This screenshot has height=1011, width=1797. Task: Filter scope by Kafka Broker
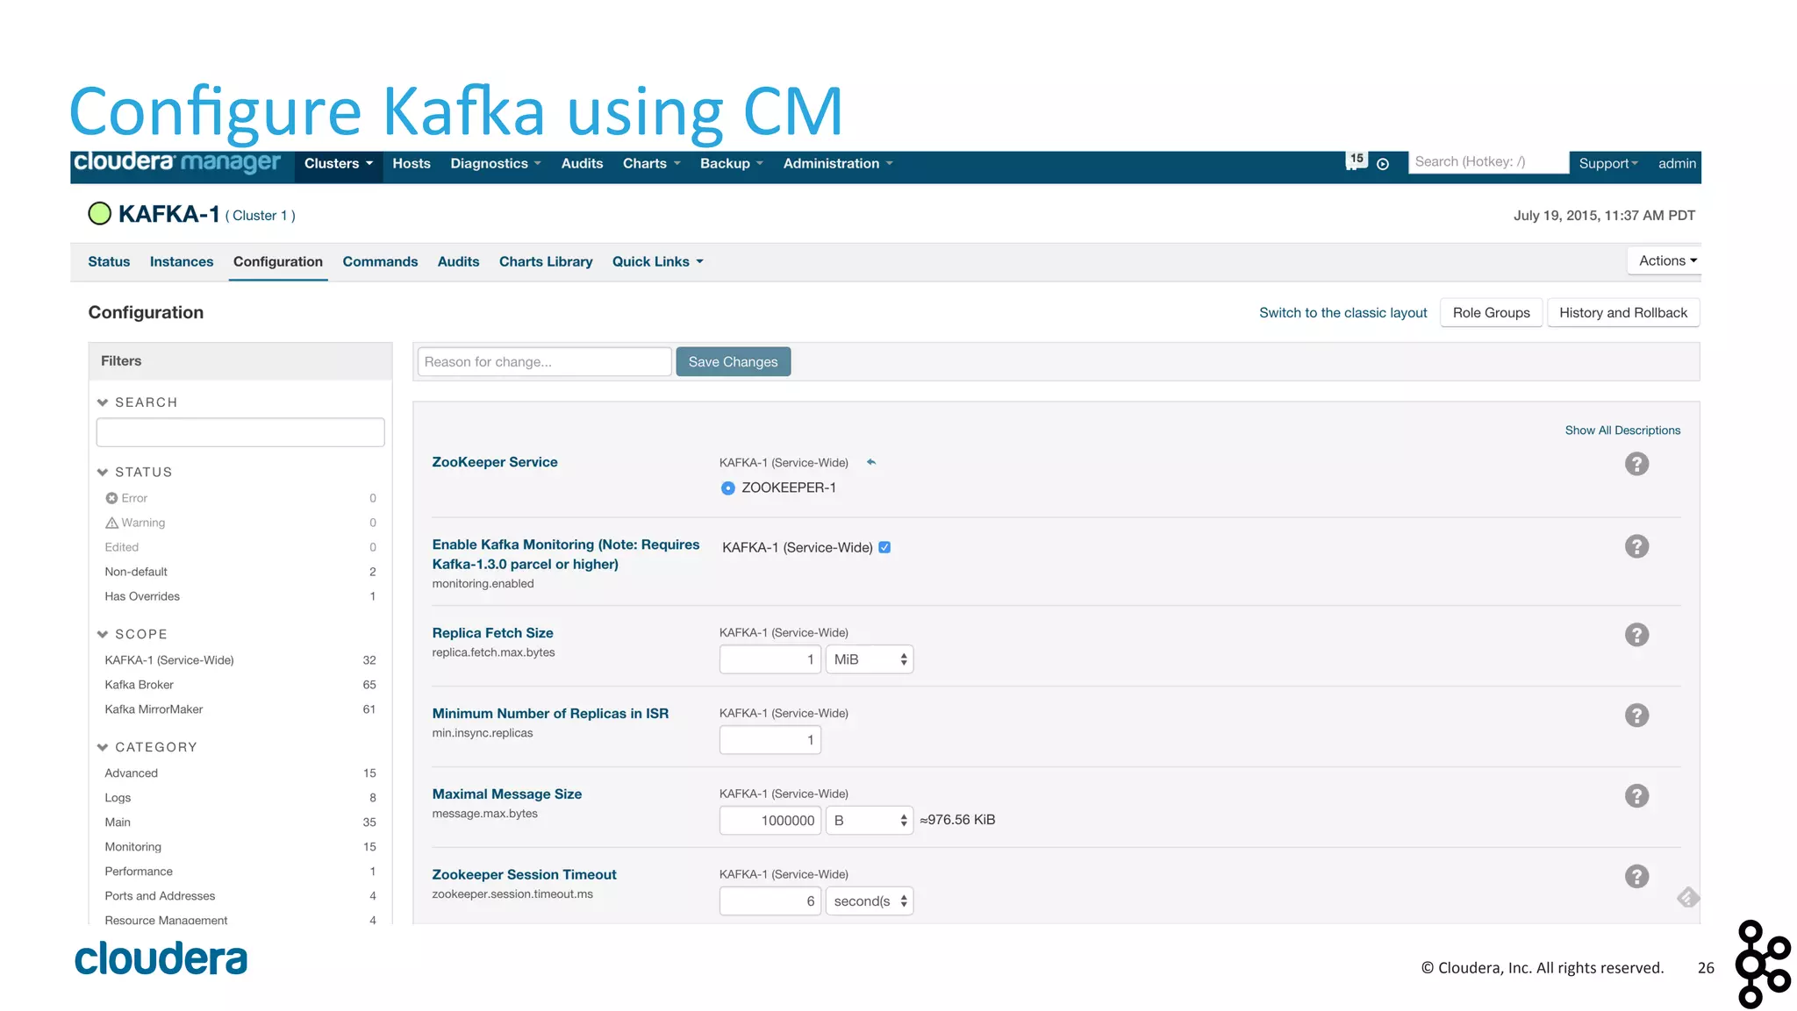pyautogui.click(x=240, y=685)
